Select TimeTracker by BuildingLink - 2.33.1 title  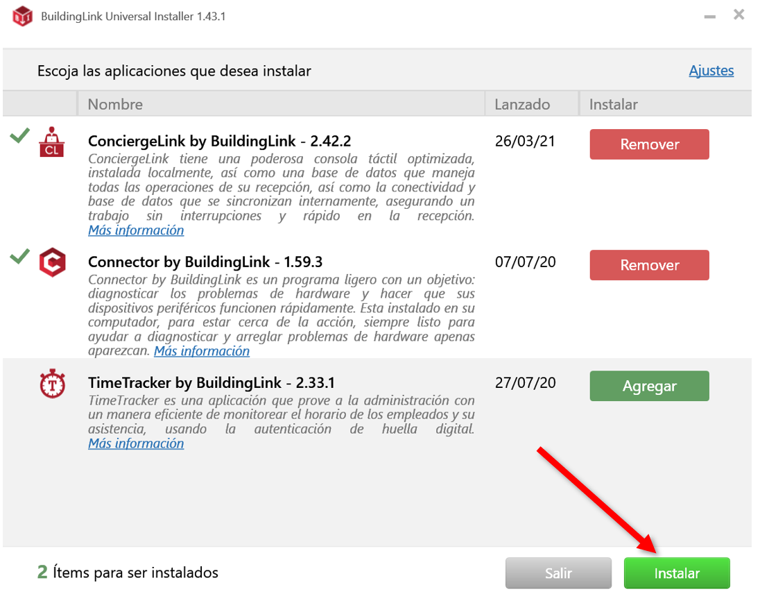click(x=211, y=383)
